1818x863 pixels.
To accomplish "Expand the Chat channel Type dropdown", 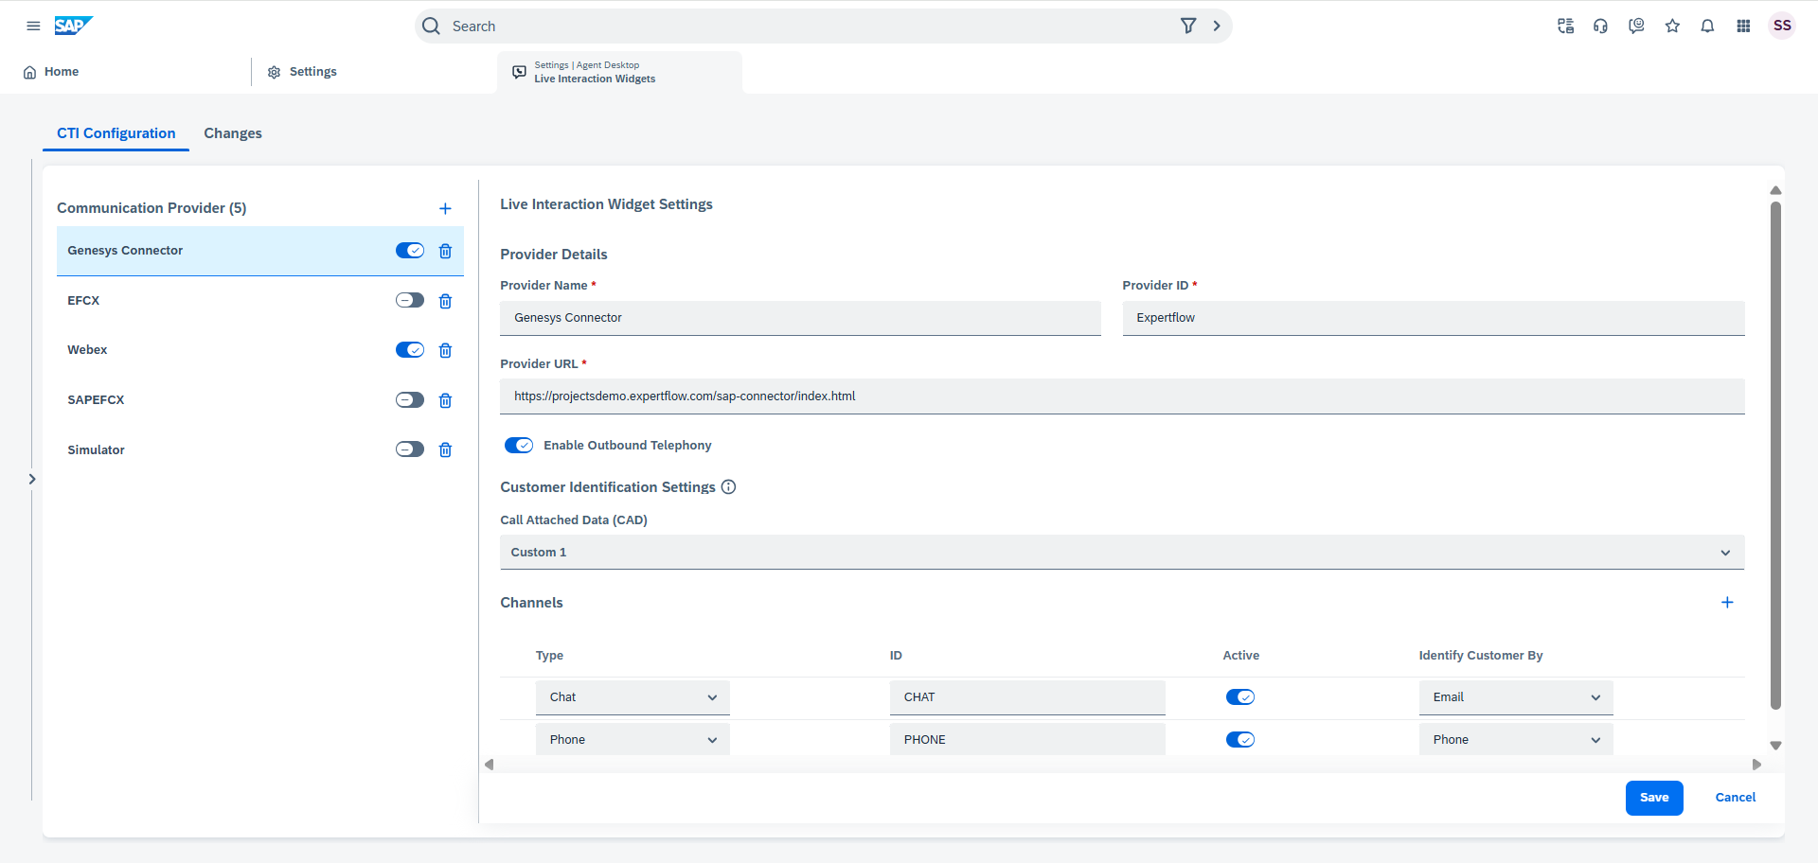I will click(x=632, y=697).
